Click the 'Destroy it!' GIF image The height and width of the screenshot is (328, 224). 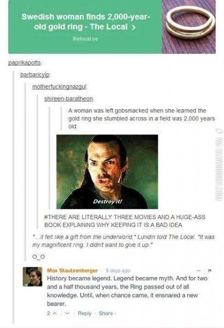pyautogui.click(x=107, y=172)
